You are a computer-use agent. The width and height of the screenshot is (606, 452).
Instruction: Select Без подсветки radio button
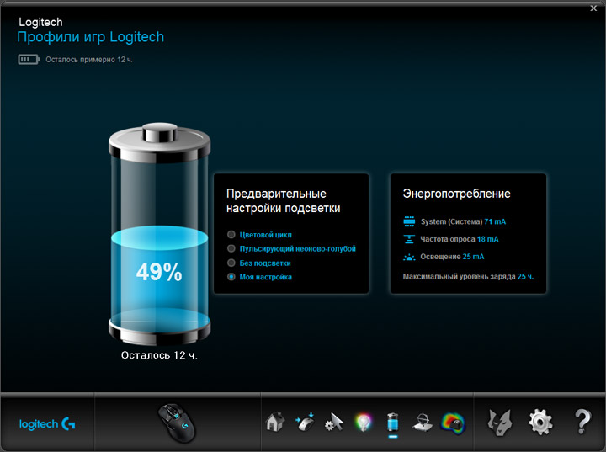point(231,263)
